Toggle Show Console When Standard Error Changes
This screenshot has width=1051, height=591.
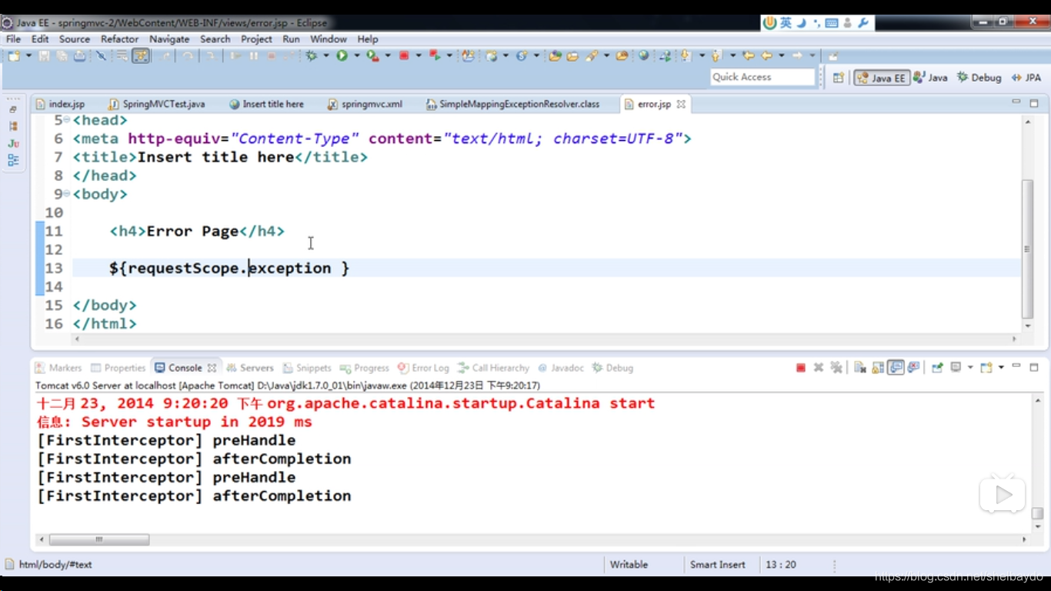(913, 368)
